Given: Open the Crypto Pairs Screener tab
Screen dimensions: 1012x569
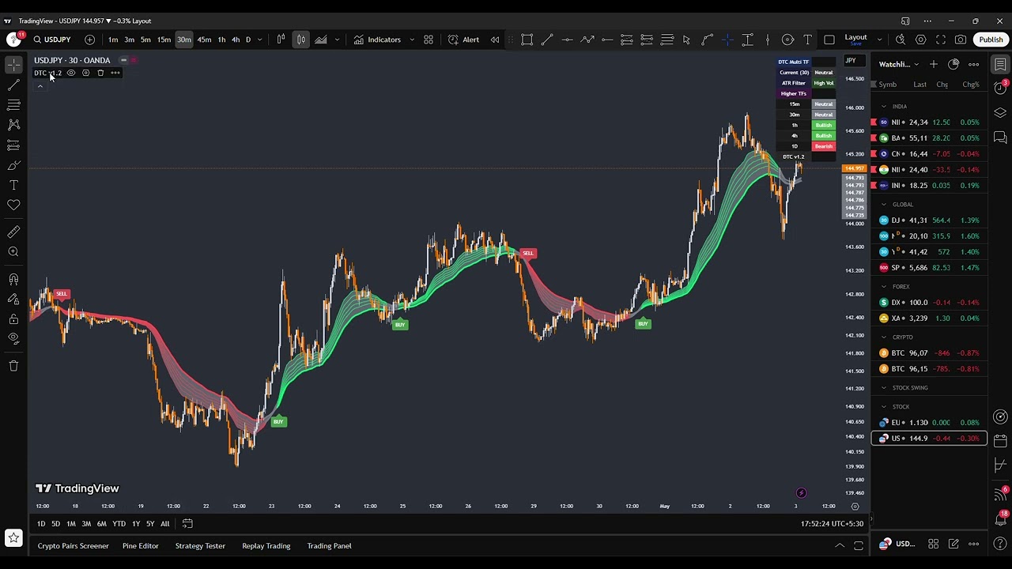Looking at the screenshot, I should [x=73, y=545].
